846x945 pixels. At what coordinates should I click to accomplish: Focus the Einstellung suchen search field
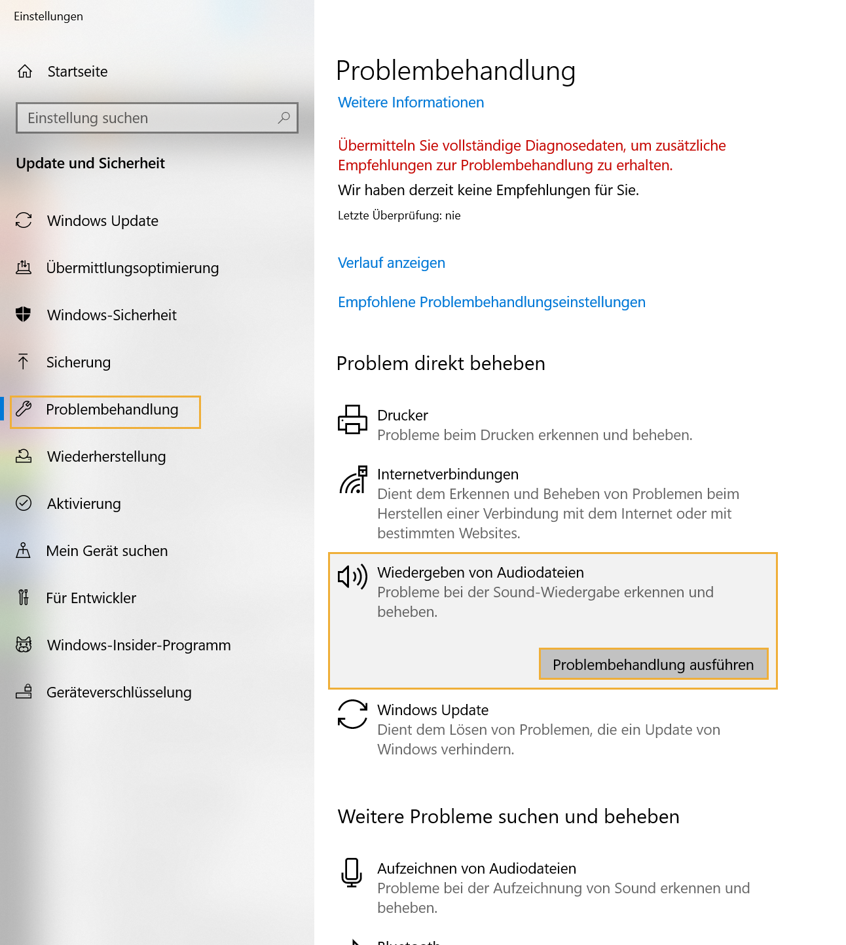pyautogui.click(x=157, y=118)
